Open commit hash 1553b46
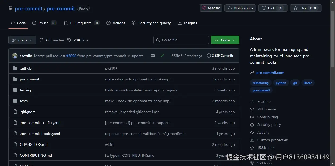Screen dimensions: 335x166 176,56
